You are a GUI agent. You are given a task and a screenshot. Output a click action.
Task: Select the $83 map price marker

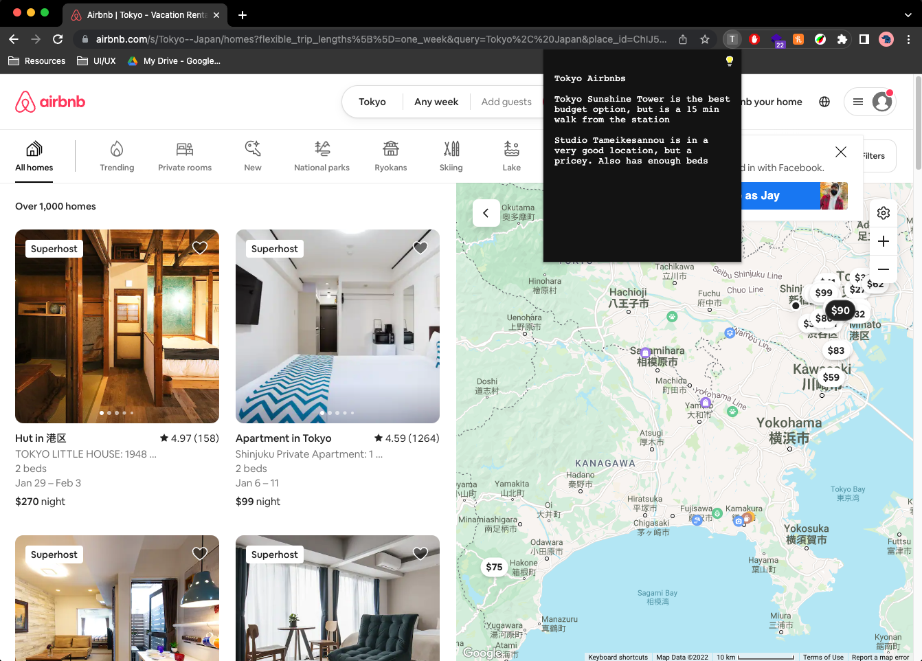pyautogui.click(x=836, y=350)
